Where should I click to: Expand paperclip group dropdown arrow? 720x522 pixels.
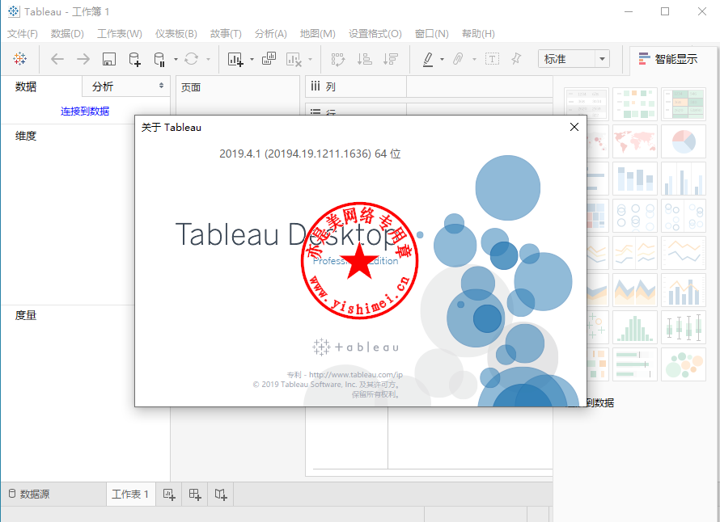[474, 59]
